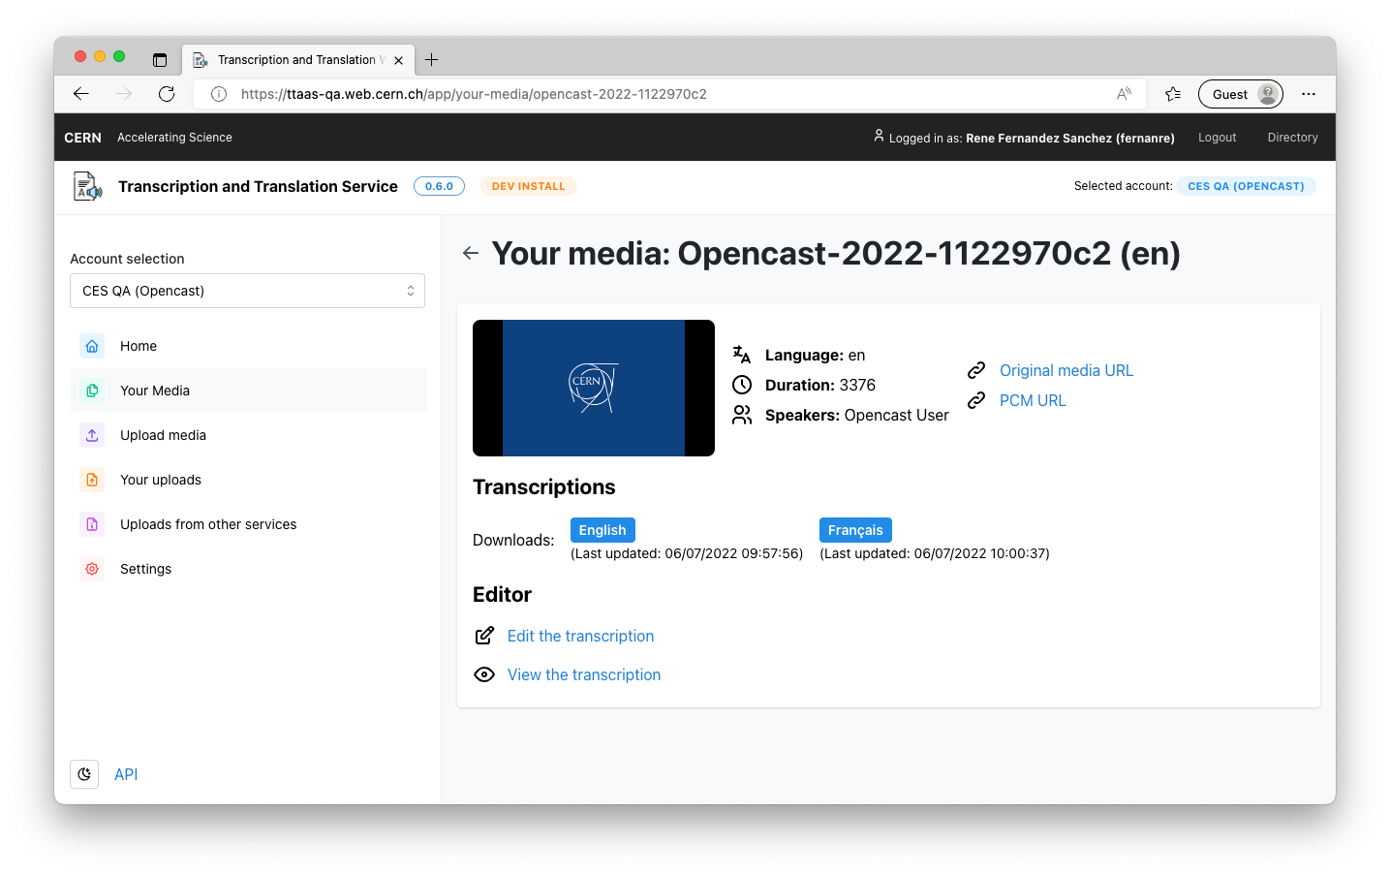This screenshot has width=1390, height=876.
Task: Click the browser forward arrow
Action: (x=124, y=94)
